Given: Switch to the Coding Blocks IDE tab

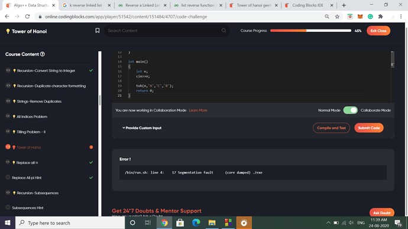Looking at the screenshot, I should point(309,5).
